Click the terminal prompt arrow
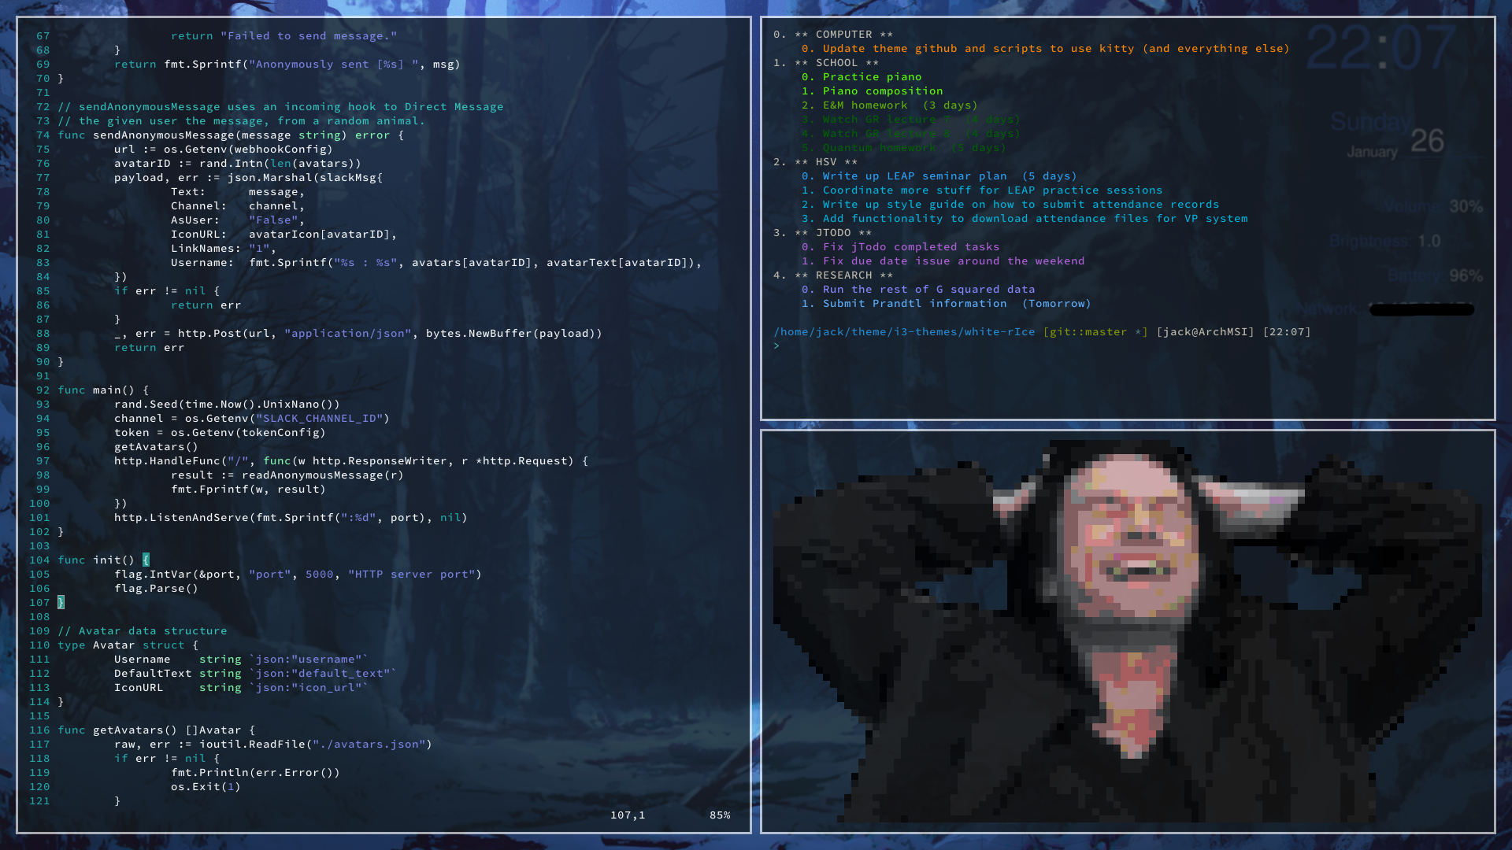 [776, 346]
